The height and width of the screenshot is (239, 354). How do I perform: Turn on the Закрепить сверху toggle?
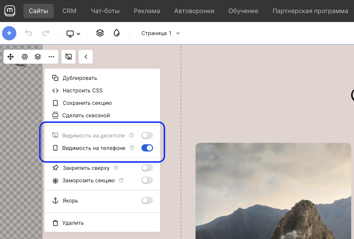coord(147,168)
